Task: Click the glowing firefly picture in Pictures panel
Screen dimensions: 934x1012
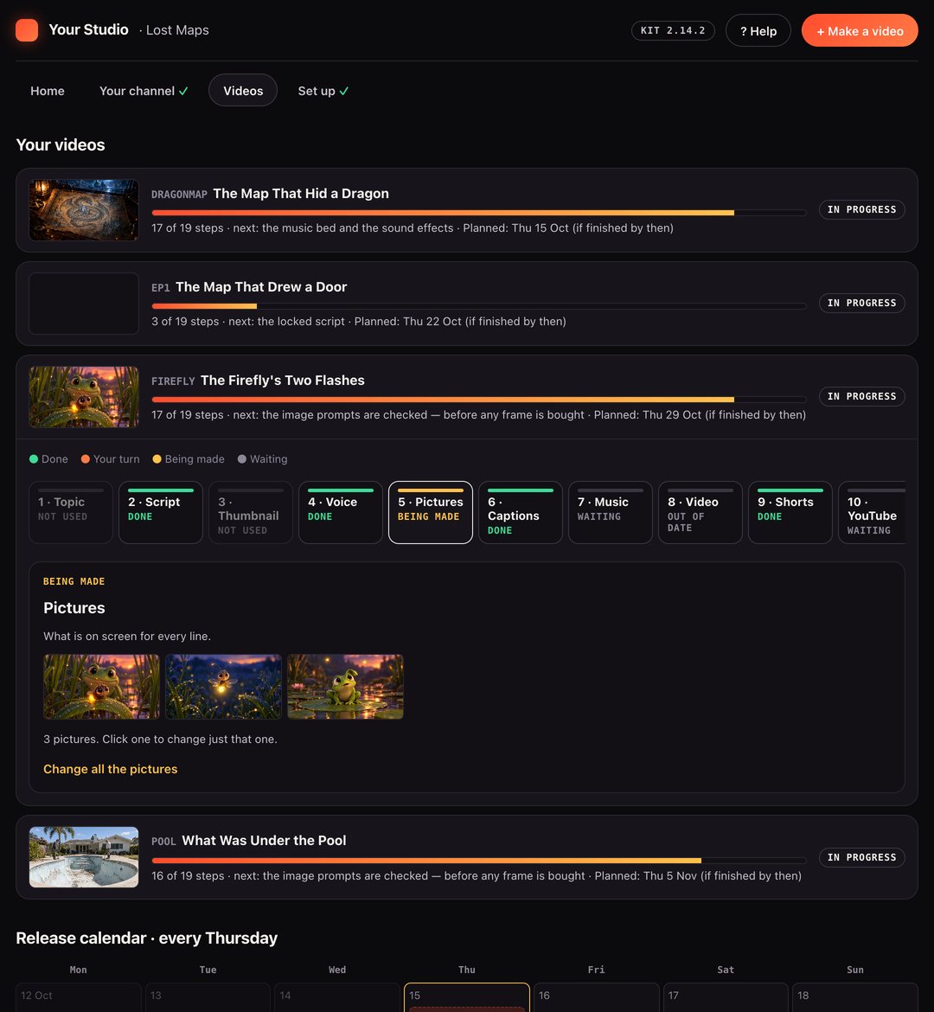Action: click(223, 687)
